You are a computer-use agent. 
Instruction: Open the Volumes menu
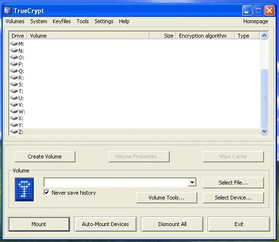pyautogui.click(x=15, y=21)
